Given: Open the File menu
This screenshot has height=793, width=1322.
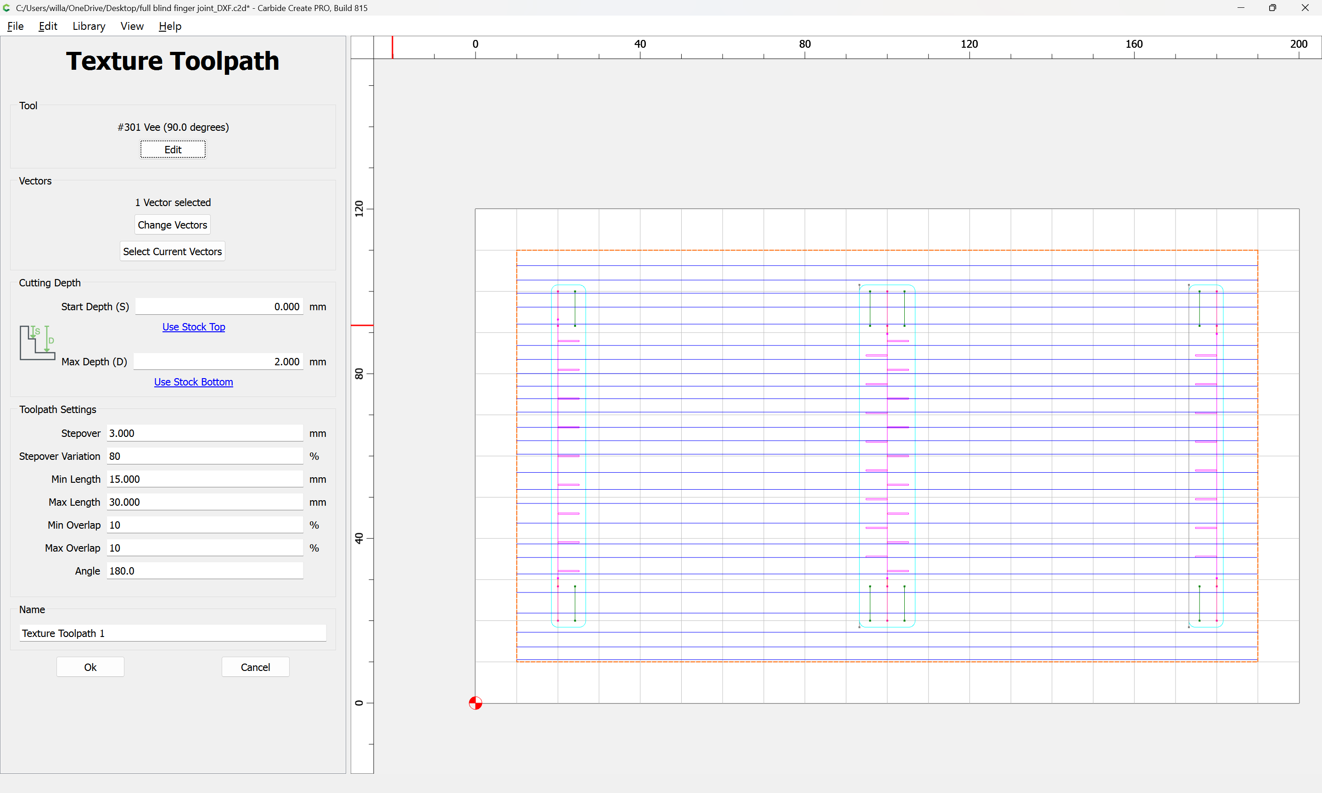Looking at the screenshot, I should tap(16, 26).
